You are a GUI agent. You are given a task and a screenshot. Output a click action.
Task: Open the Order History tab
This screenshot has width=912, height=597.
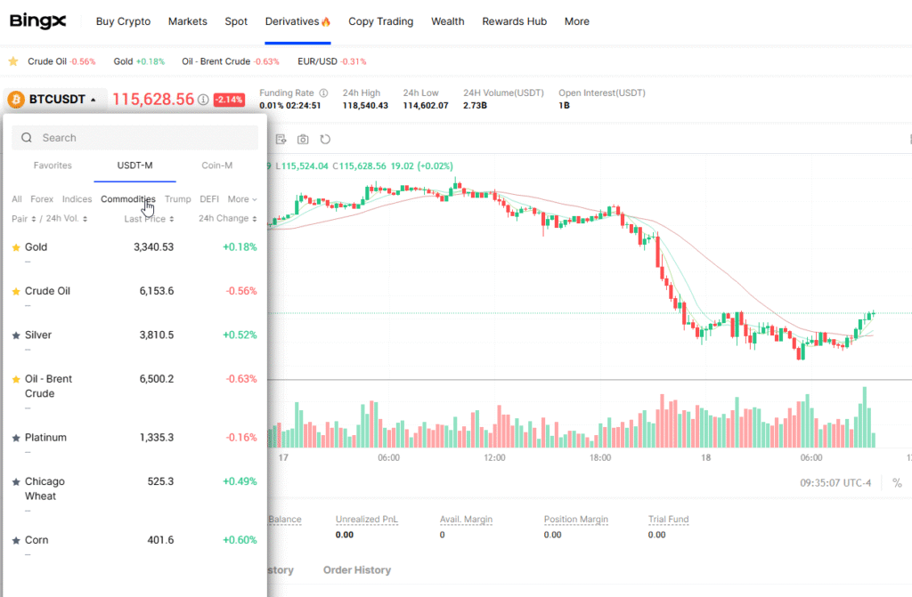[357, 570]
